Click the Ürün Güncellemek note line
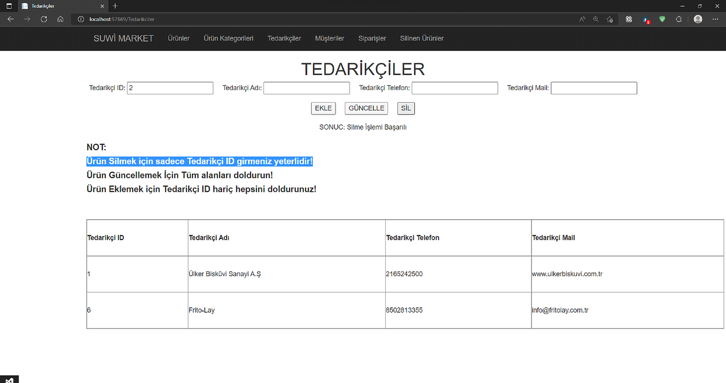Viewport: 726px width, 383px height. coord(180,175)
